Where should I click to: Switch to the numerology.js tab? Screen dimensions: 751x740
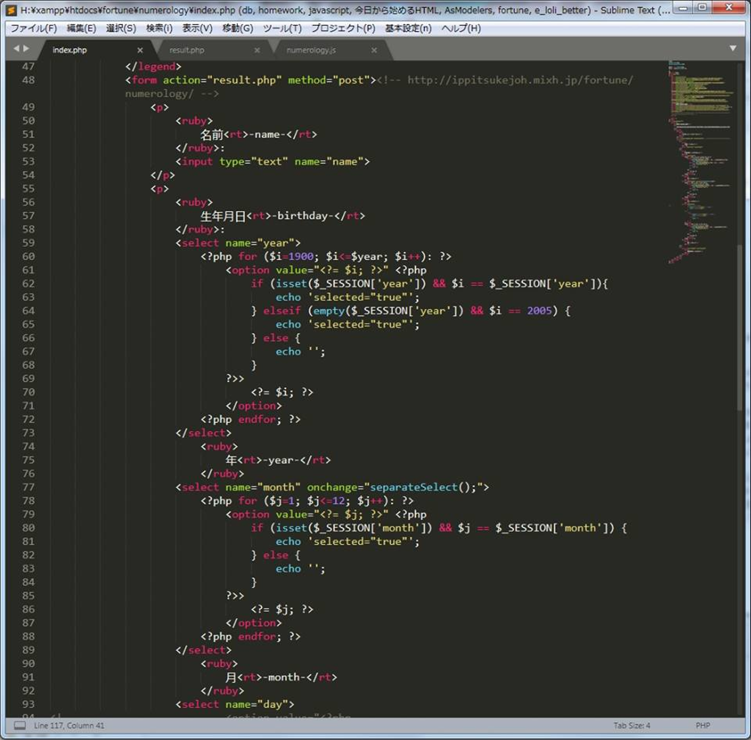pos(311,50)
